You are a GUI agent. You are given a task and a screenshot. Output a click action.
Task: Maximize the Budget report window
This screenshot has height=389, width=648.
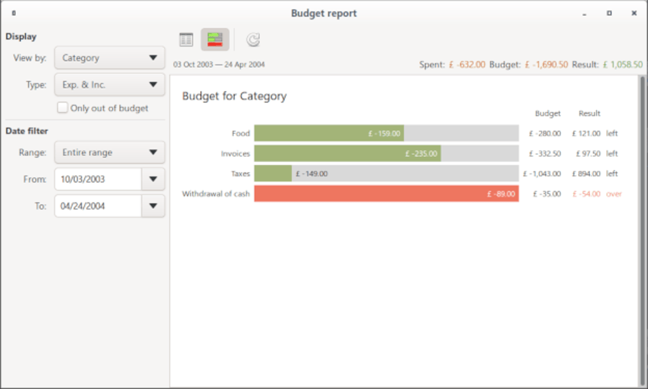pyautogui.click(x=609, y=13)
